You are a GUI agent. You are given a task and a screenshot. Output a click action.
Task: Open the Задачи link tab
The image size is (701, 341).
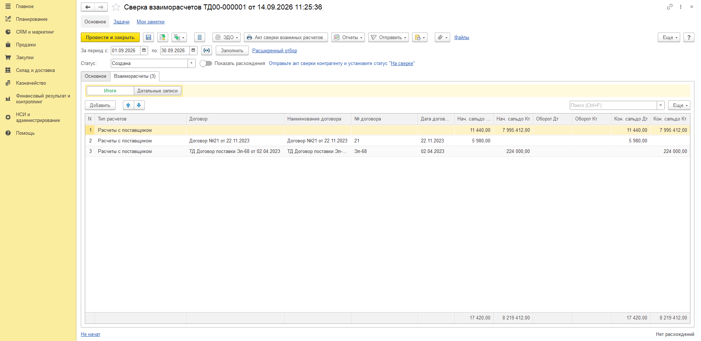[x=121, y=22]
